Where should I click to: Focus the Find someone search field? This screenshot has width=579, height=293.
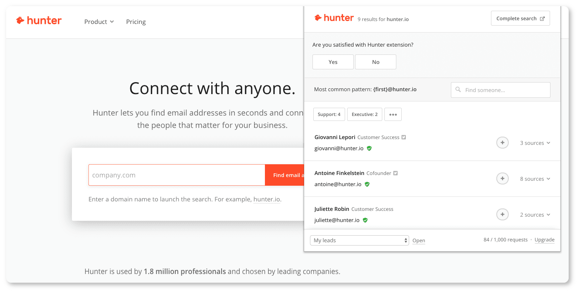[x=500, y=90]
